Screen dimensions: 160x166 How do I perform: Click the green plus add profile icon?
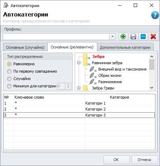[x=123, y=36]
